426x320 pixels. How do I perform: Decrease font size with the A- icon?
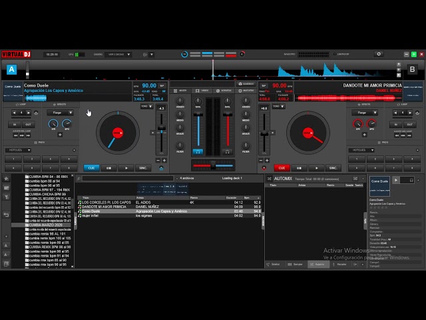[6, 255]
